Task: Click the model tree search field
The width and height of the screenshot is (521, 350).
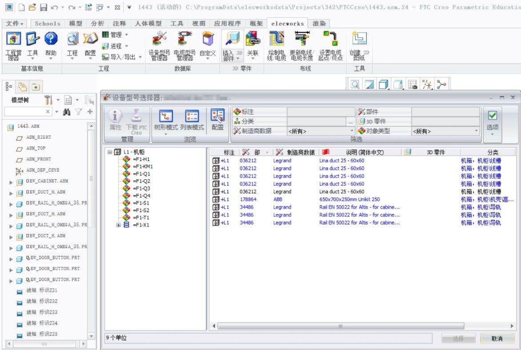Action: click(x=24, y=112)
